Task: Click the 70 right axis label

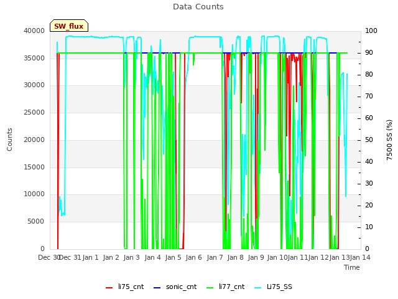Action: (x=369, y=96)
